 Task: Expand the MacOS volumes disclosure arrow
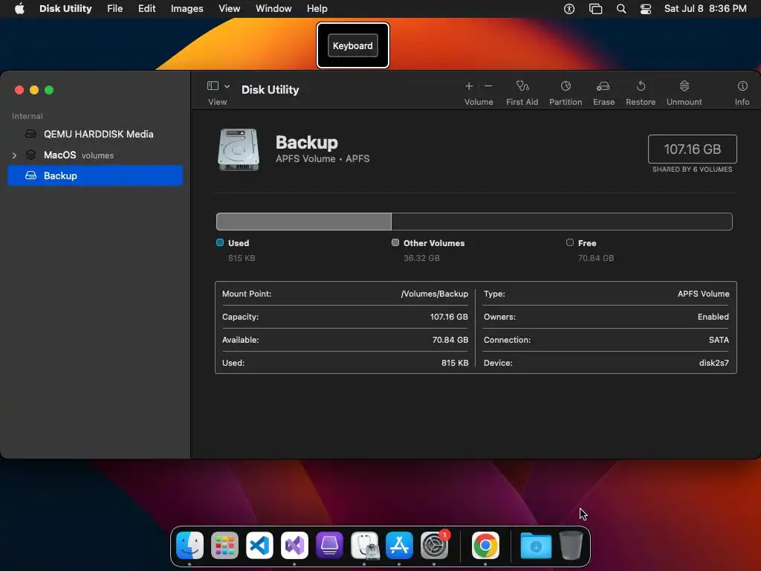tap(14, 155)
